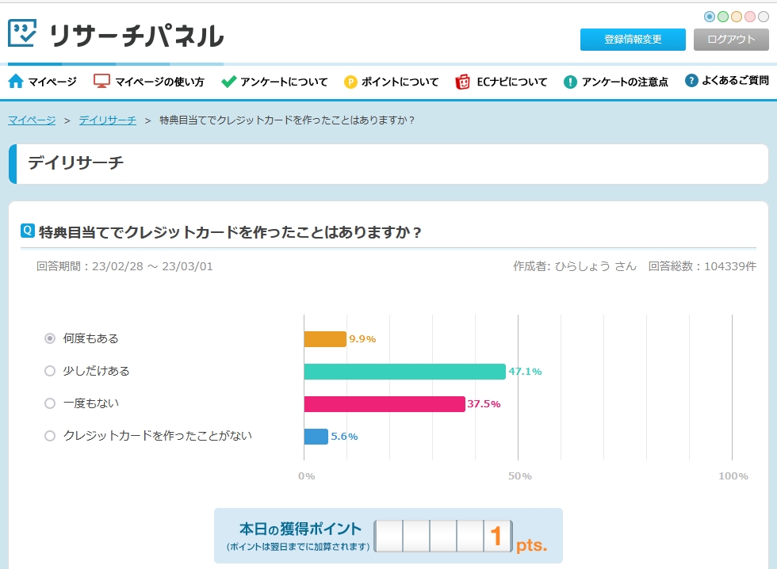Click the yellow P point icon
This screenshot has height=569, width=777.
pos(350,82)
